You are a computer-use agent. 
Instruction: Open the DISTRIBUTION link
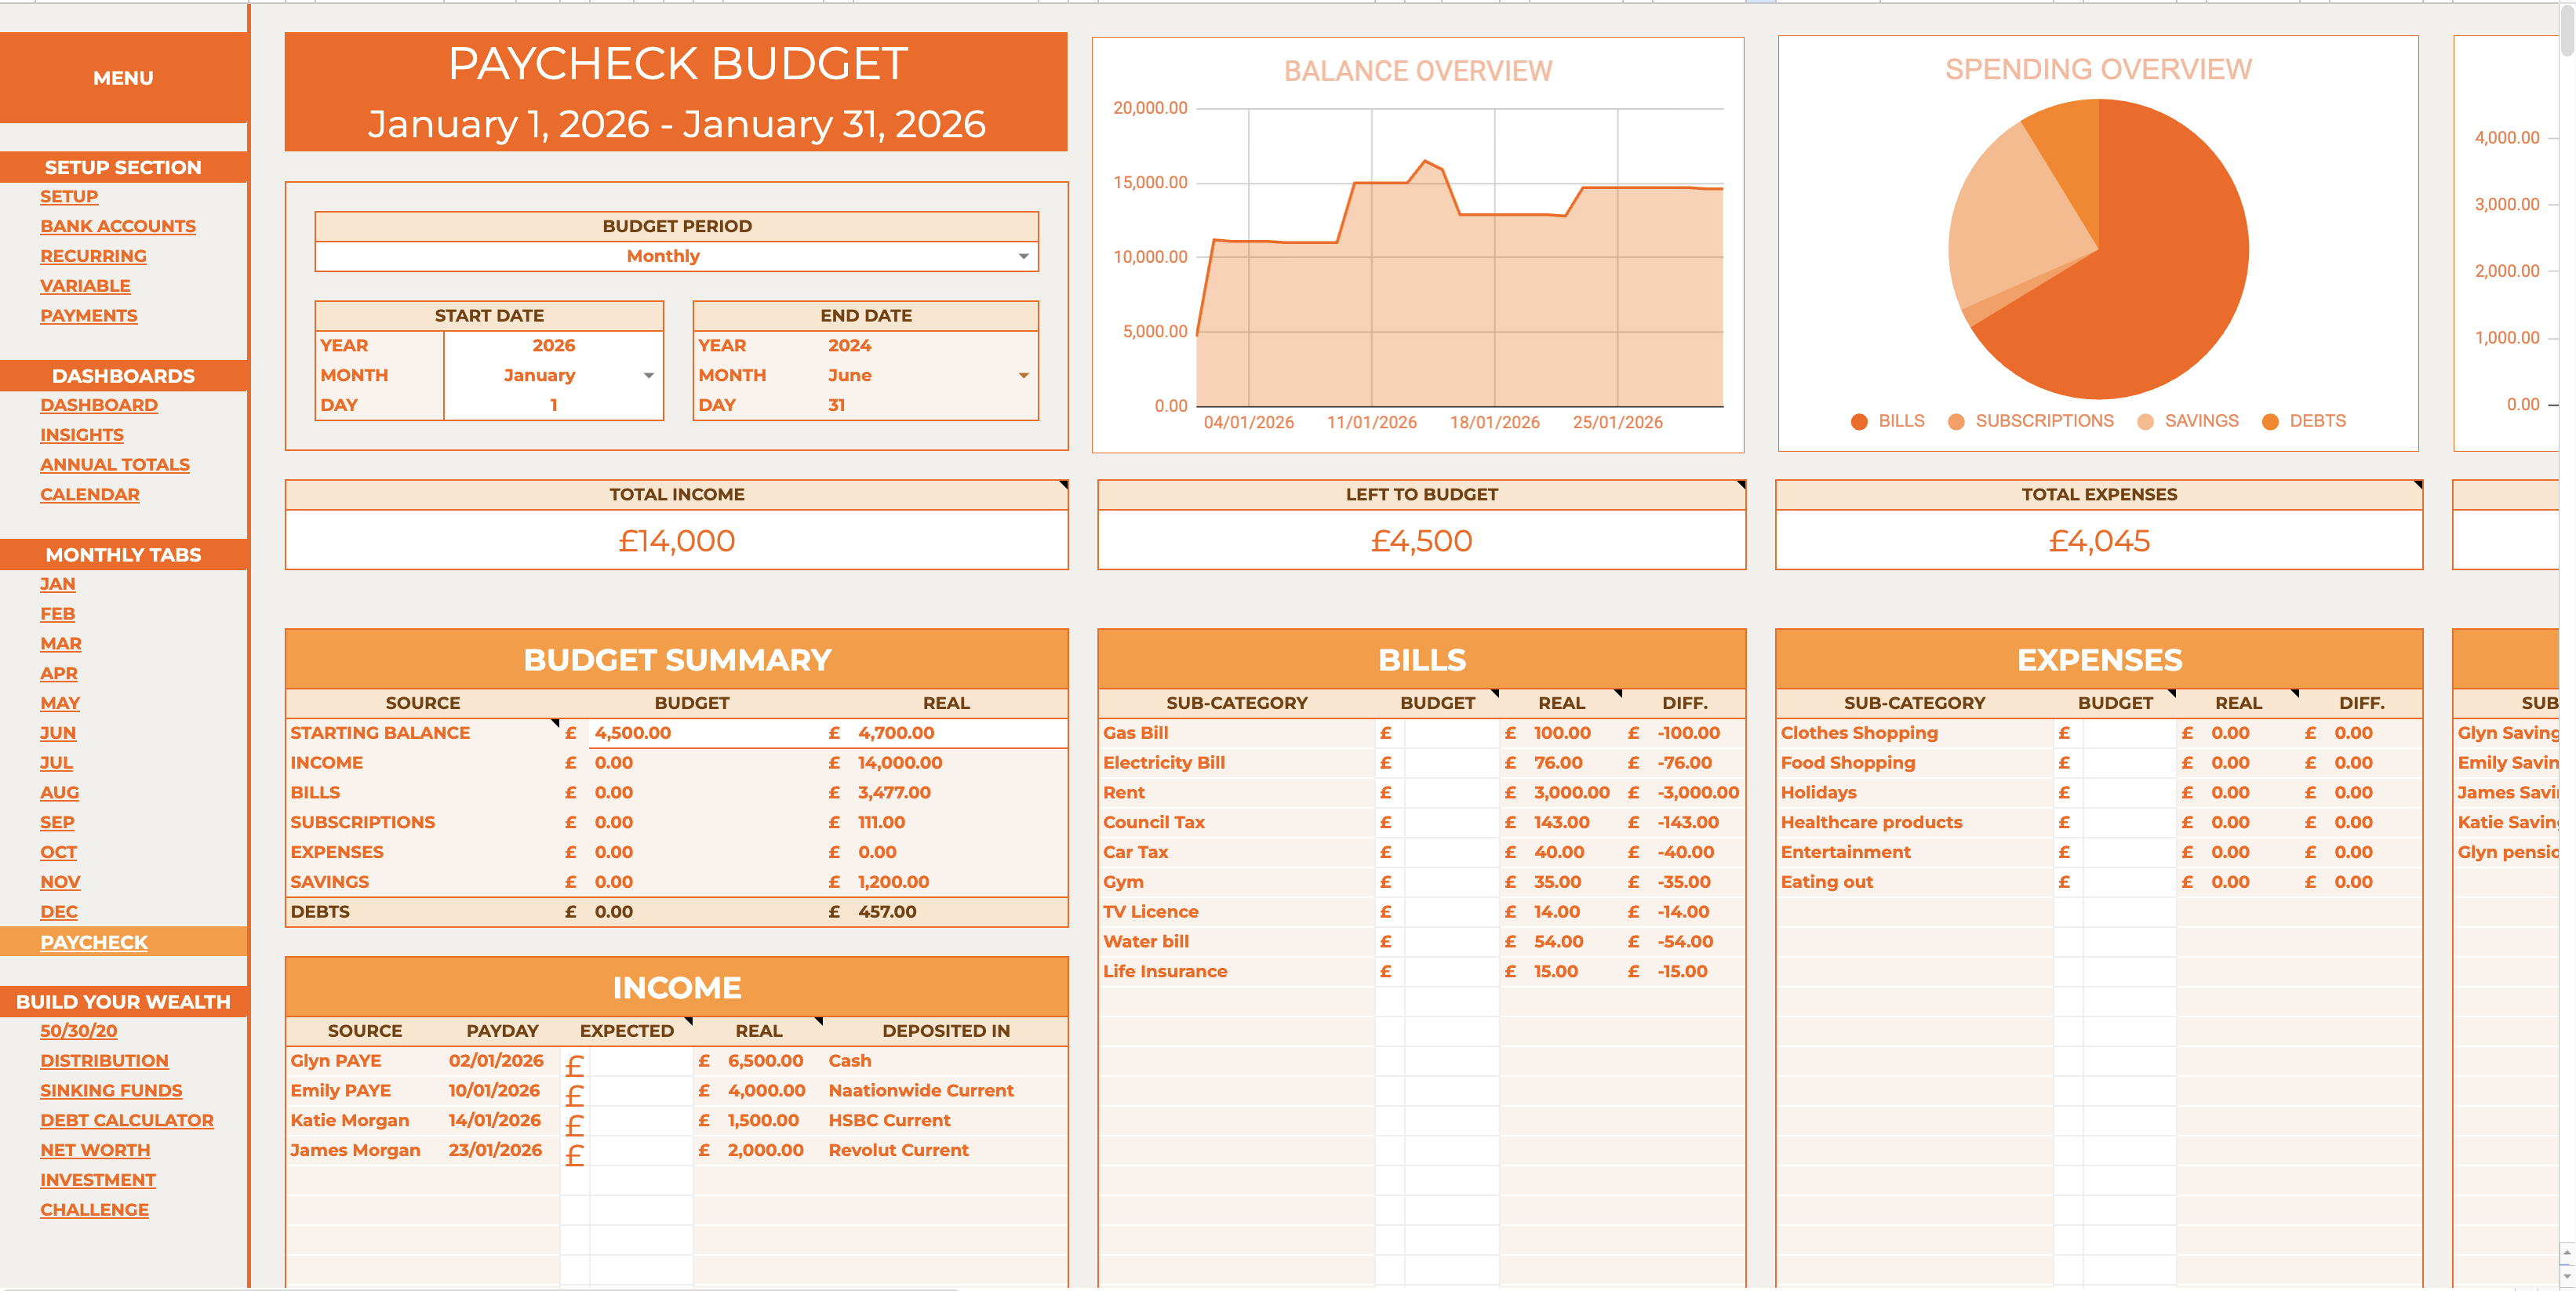click(x=104, y=1061)
